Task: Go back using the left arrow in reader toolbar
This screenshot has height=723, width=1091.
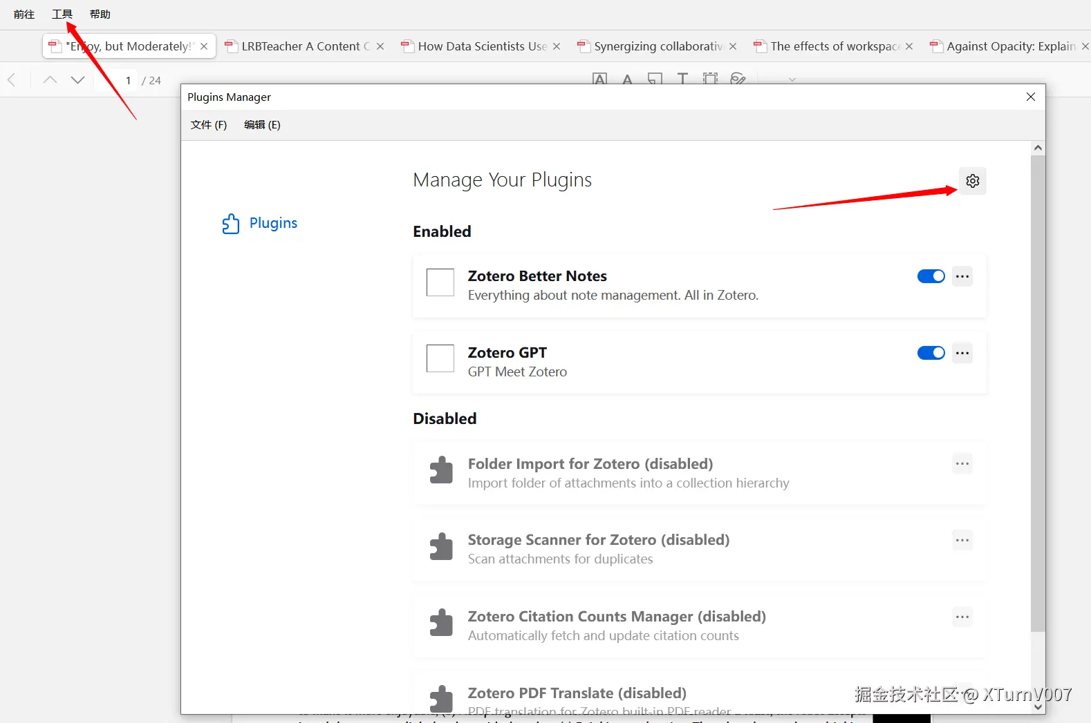Action: (x=12, y=80)
